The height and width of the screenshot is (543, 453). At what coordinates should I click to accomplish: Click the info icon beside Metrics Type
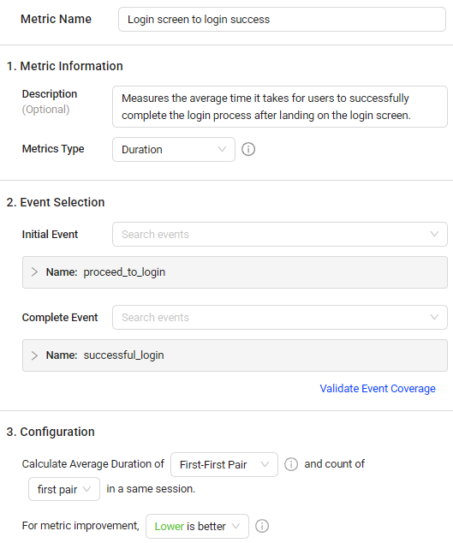pos(248,149)
